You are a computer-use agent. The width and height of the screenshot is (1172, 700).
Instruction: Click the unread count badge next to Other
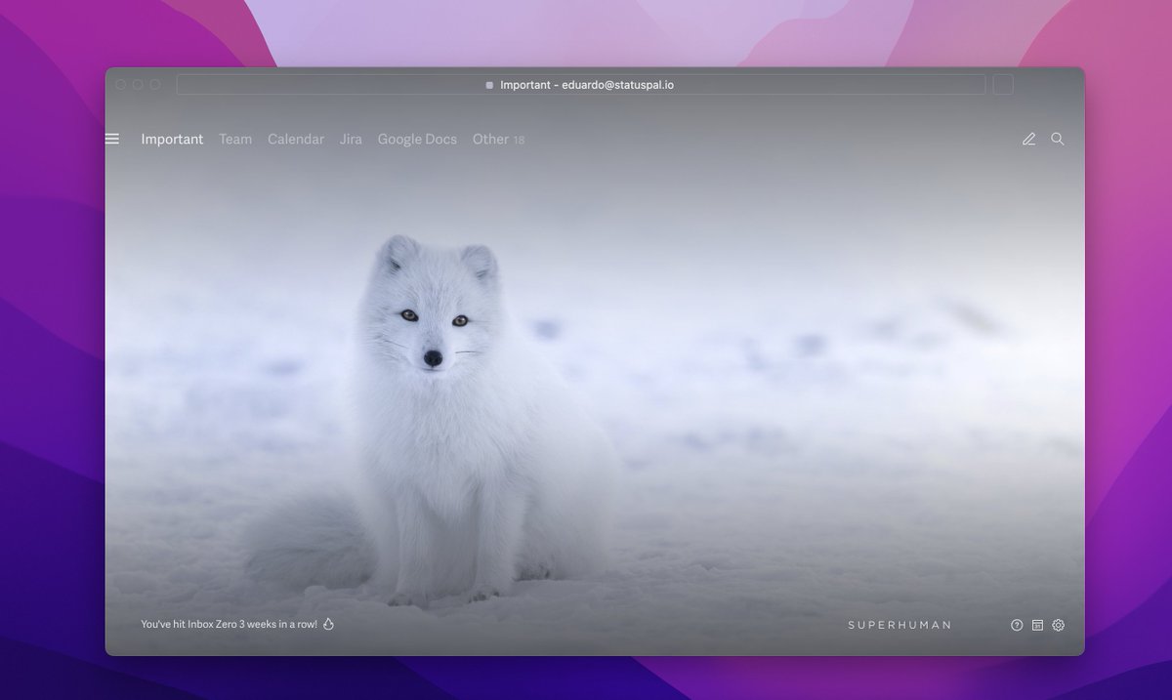519,140
